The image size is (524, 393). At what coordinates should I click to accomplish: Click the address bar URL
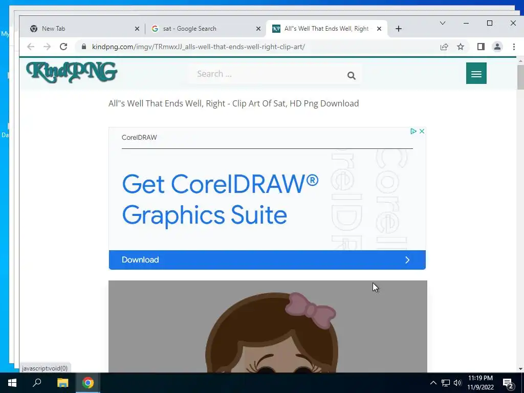click(198, 47)
